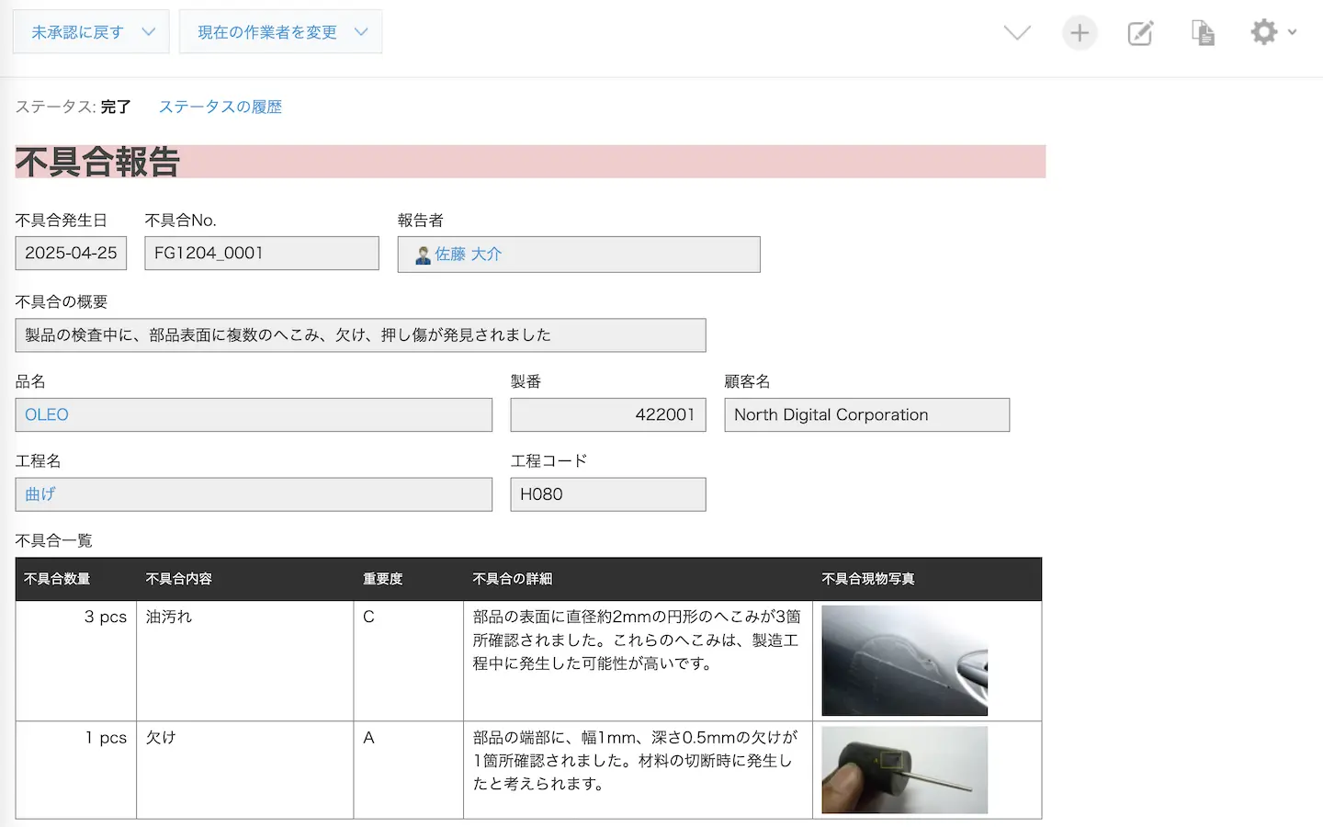Select the 顧客名 field North Digital Corporation
The width and height of the screenshot is (1323, 827).
point(865,415)
